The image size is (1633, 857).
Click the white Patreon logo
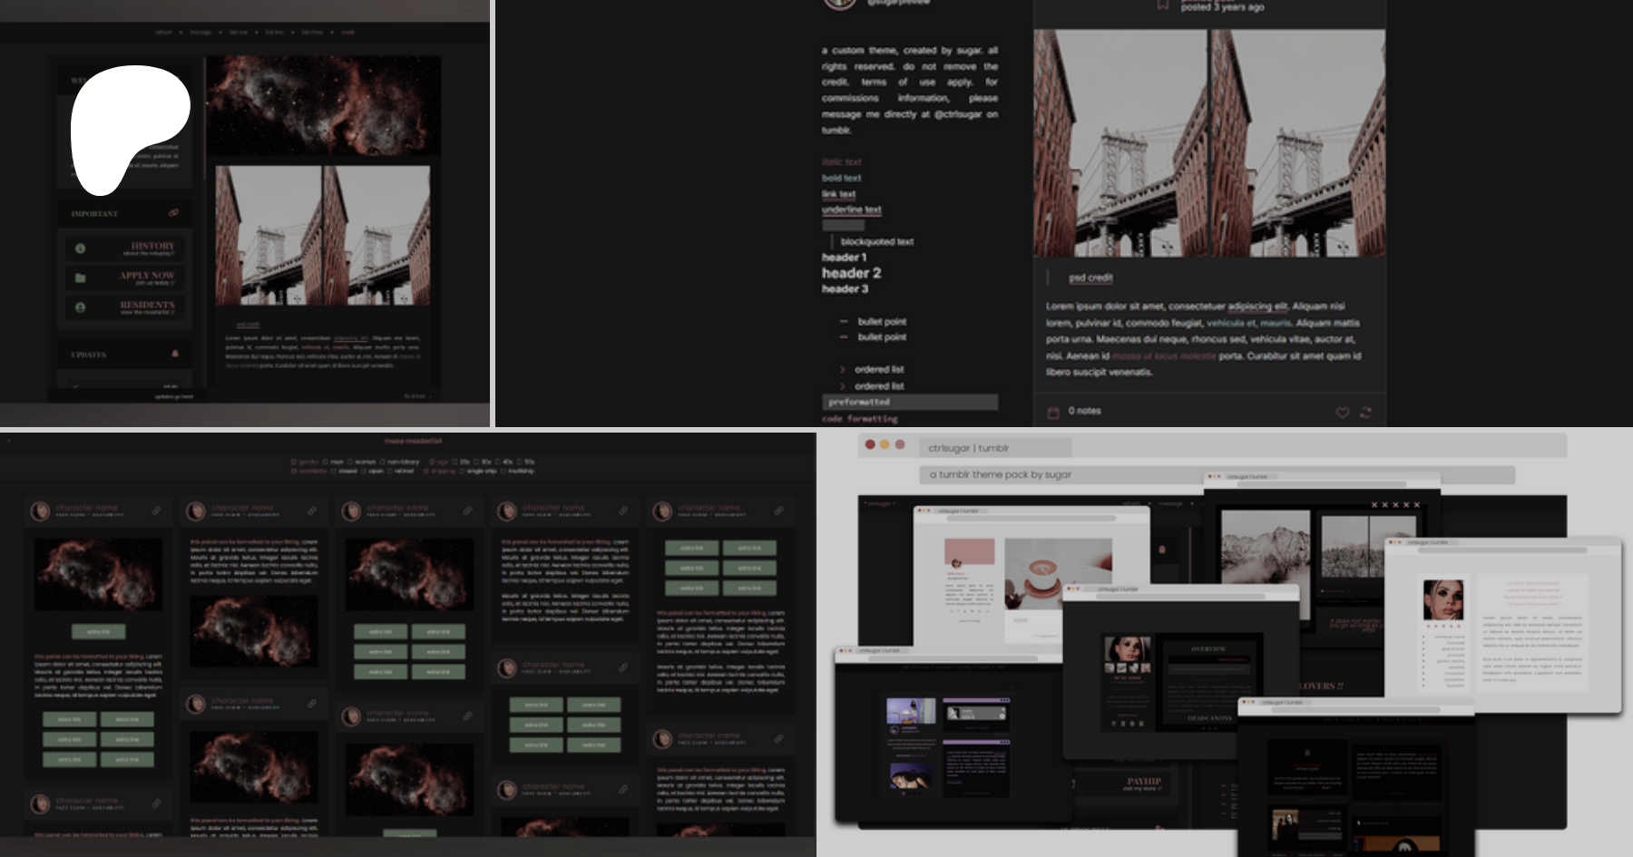click(129, 127)
